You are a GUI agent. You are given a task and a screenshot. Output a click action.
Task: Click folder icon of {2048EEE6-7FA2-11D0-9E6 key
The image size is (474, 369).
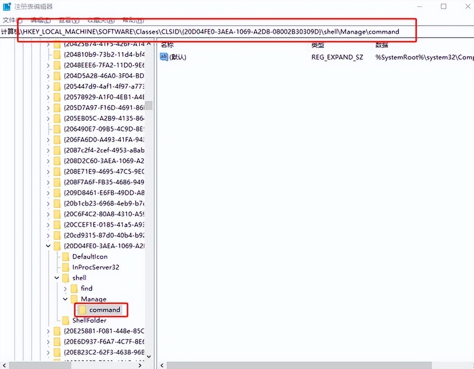click(57, 65)
